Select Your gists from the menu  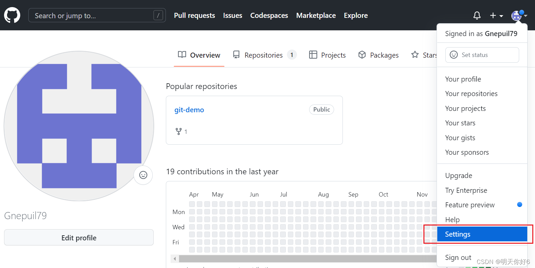(x=482, y=138)
